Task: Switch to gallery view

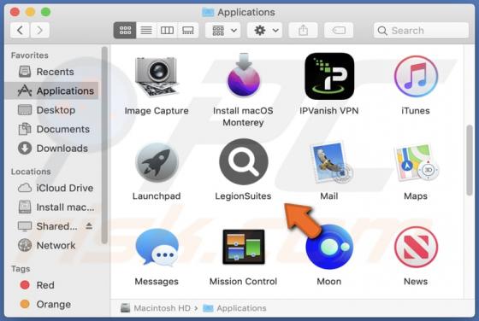Action: 188,30
